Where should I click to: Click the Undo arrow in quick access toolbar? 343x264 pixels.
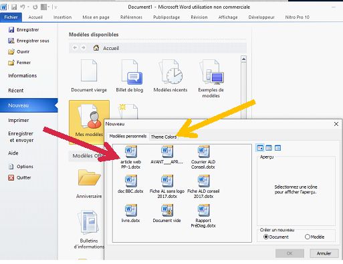click(x=23, y=7)
